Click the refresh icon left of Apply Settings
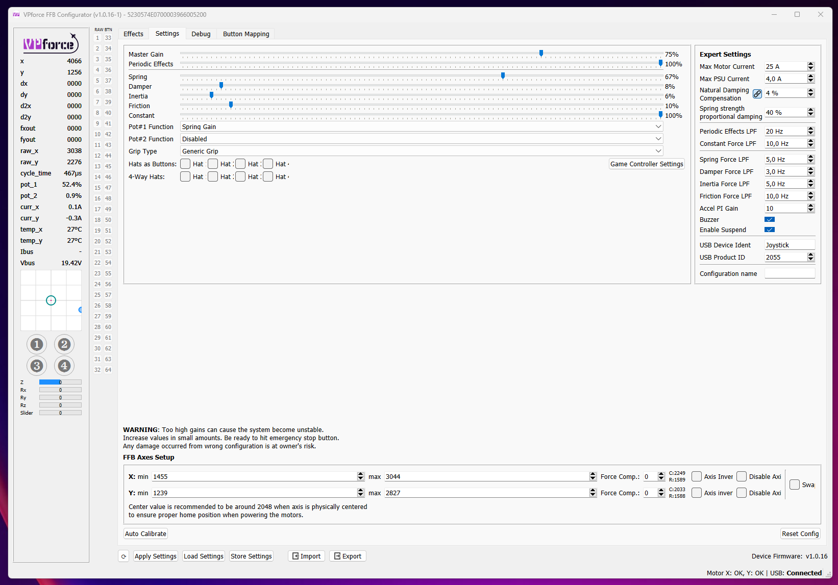Image resolution: width=838 pixels, height=585 pixels. (x=123, y=556)
